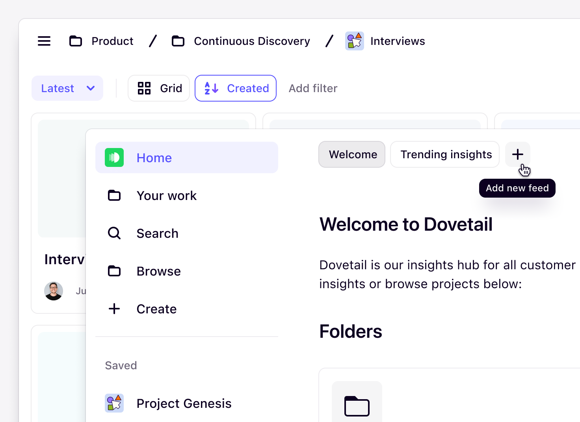The width and height of the screenshot is (580, 422).
Task: Expand the Latest chevron menu
Action: pos(90,88)
